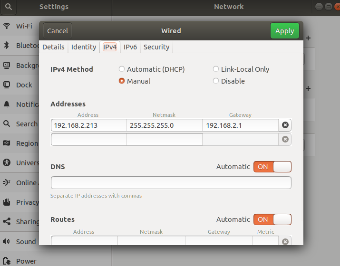Image resolution: width=340 pixels, height=266 pixels.
Task: Click upper plus icon in Network window
Action: tap(308, 38)
